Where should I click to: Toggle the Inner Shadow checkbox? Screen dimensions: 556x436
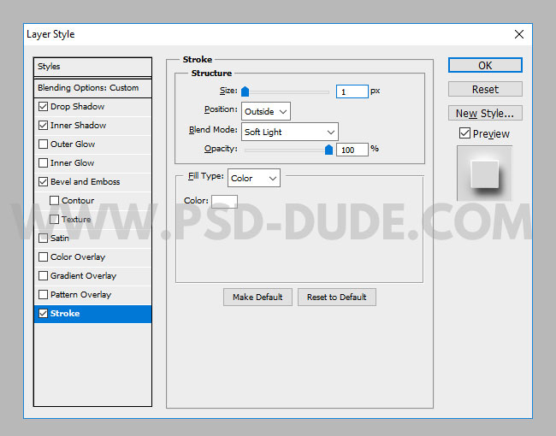(x=44, y=125)
